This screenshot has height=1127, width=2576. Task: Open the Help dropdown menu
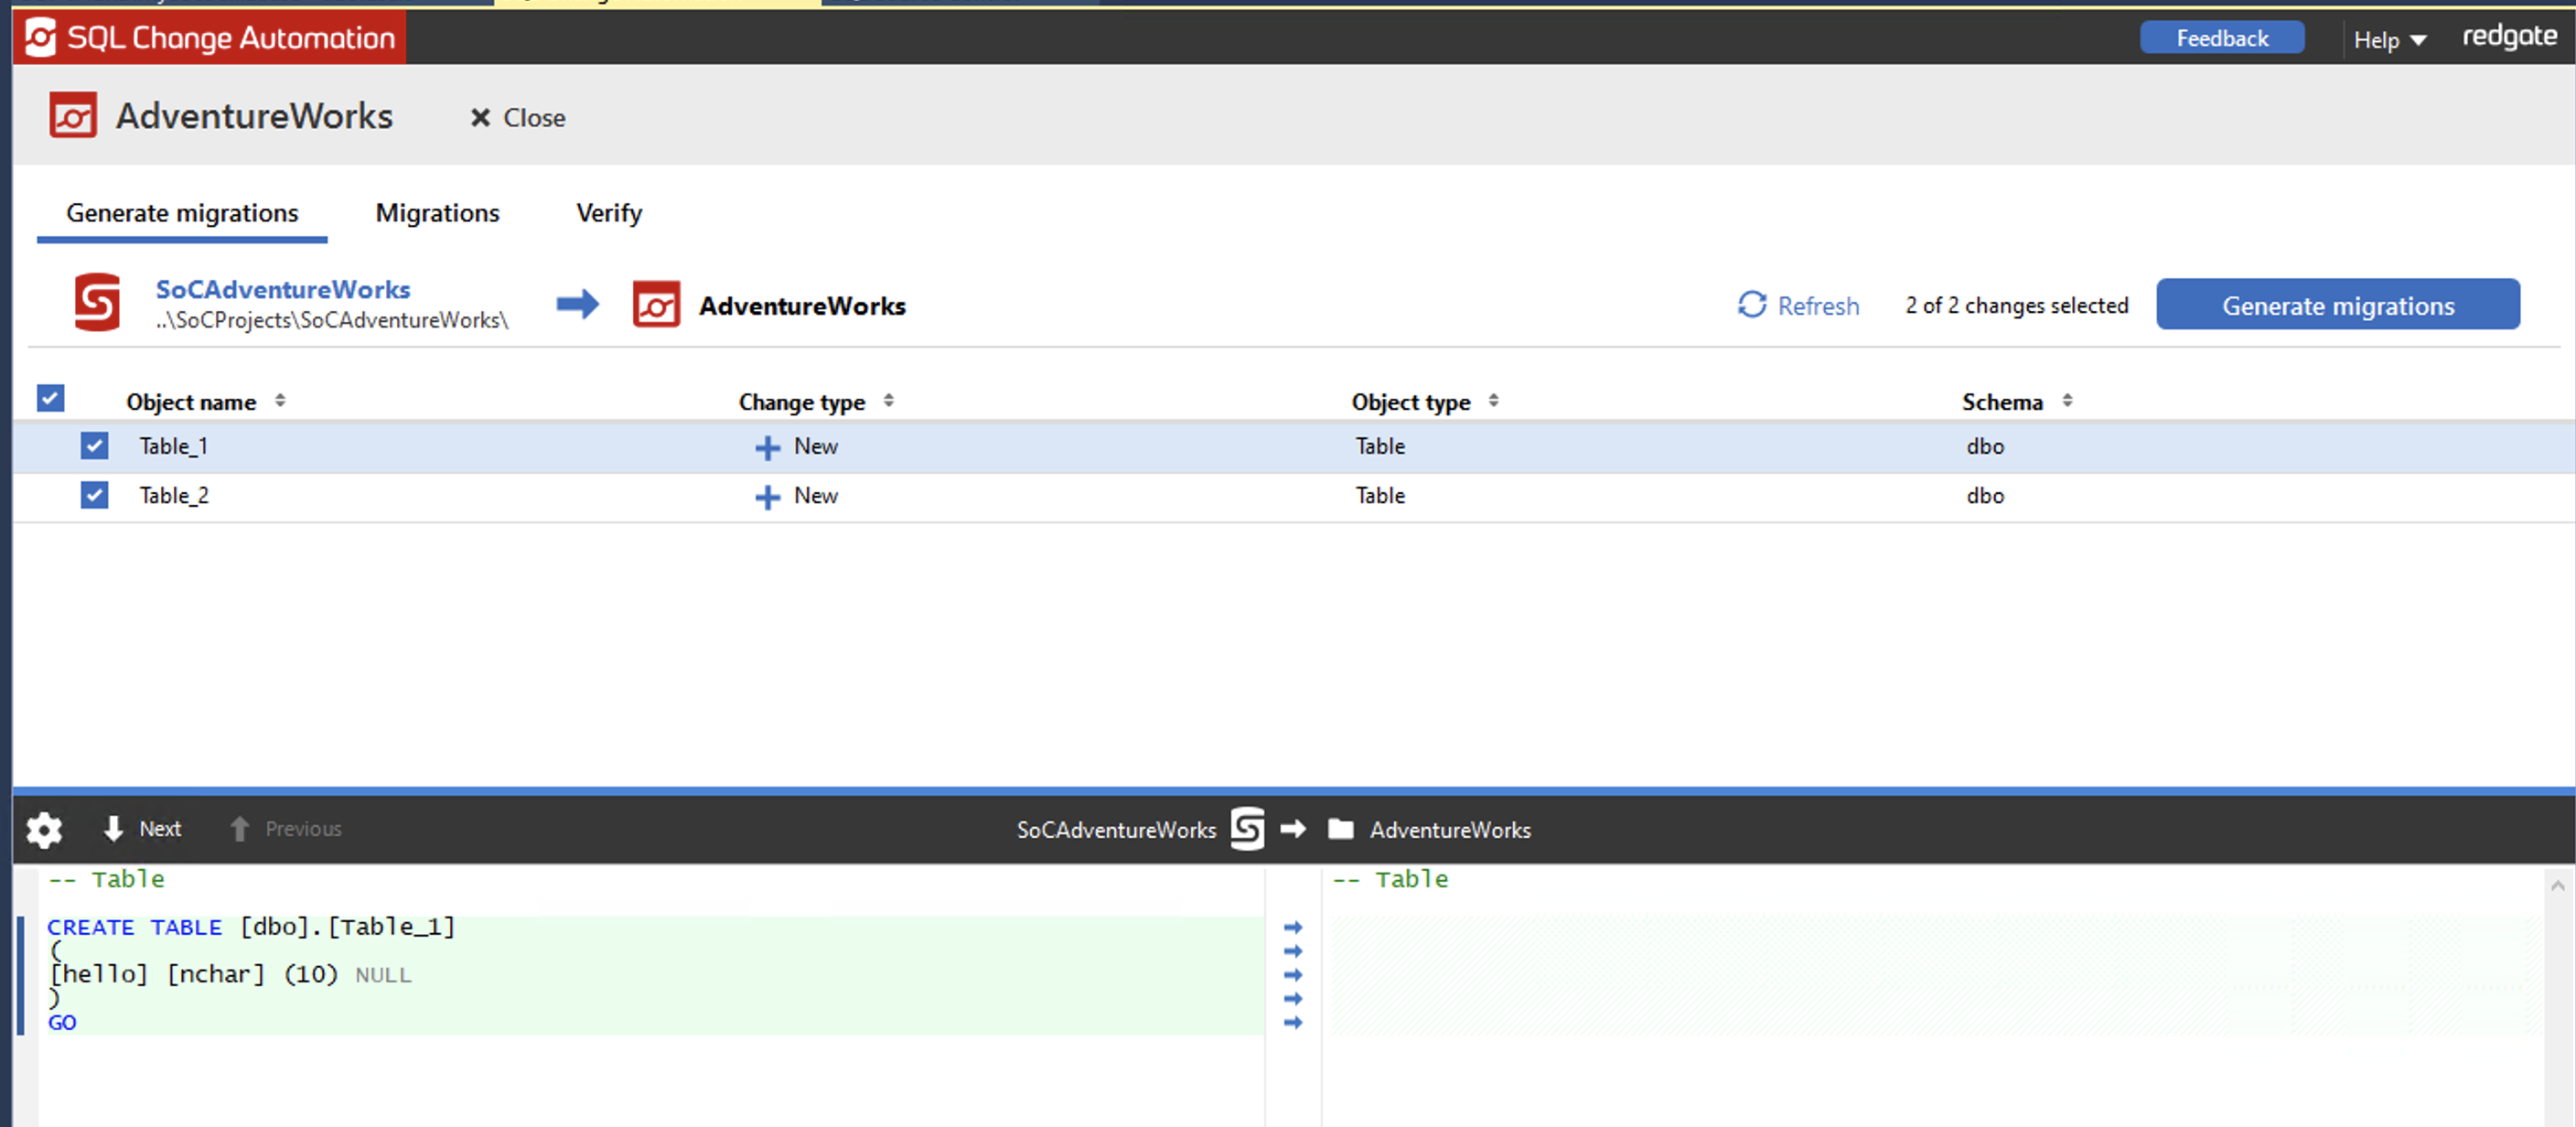(2389, 40)
